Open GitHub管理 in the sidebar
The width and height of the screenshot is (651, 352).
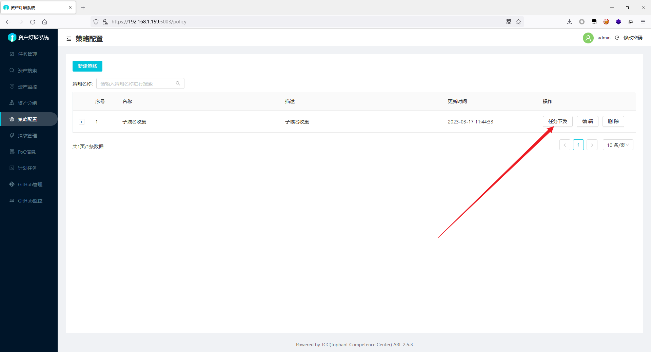(x=28, y=184)
